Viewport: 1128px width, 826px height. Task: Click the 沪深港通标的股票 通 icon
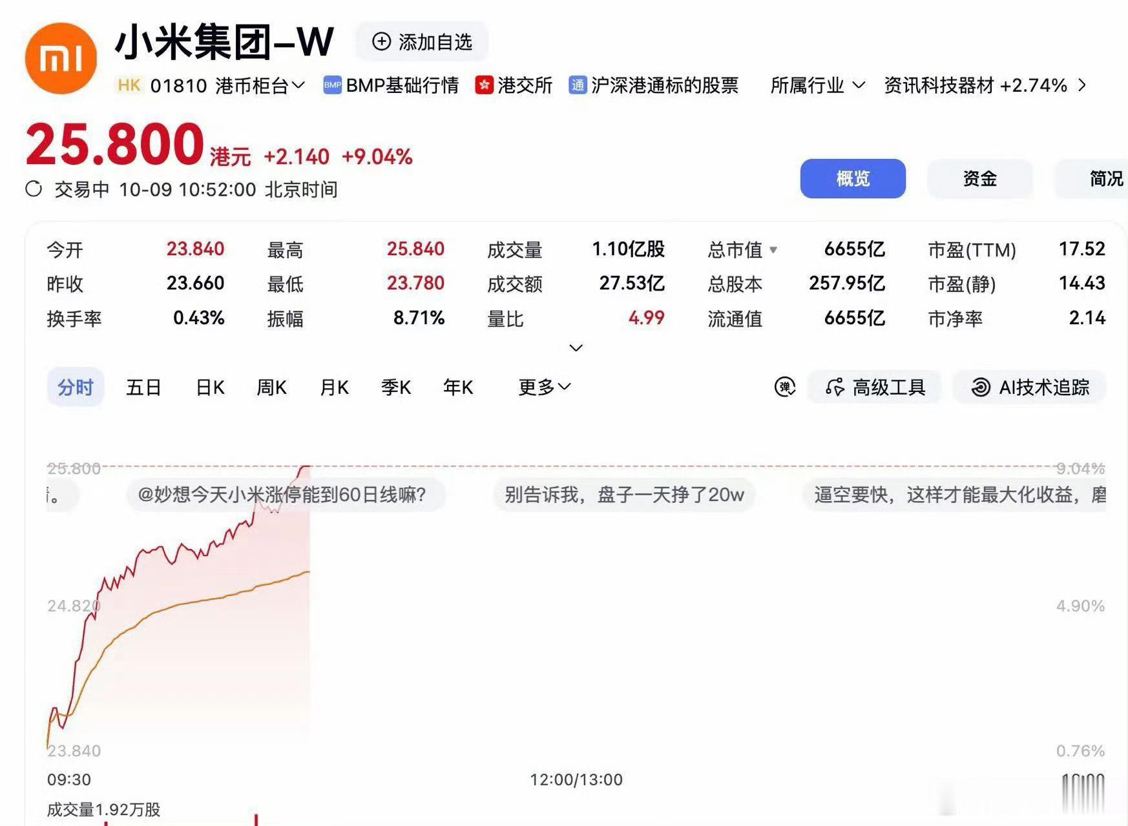coord(577,85)
